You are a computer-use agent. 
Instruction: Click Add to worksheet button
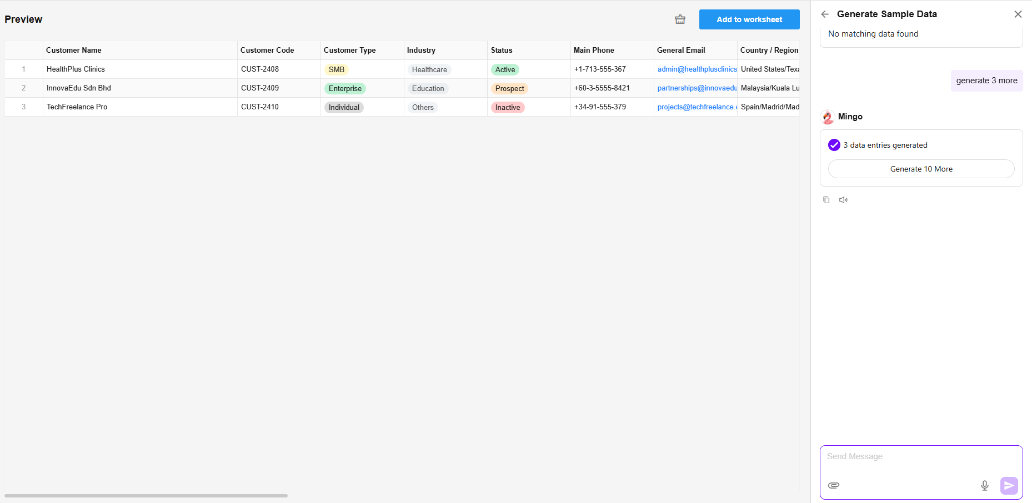749,19
